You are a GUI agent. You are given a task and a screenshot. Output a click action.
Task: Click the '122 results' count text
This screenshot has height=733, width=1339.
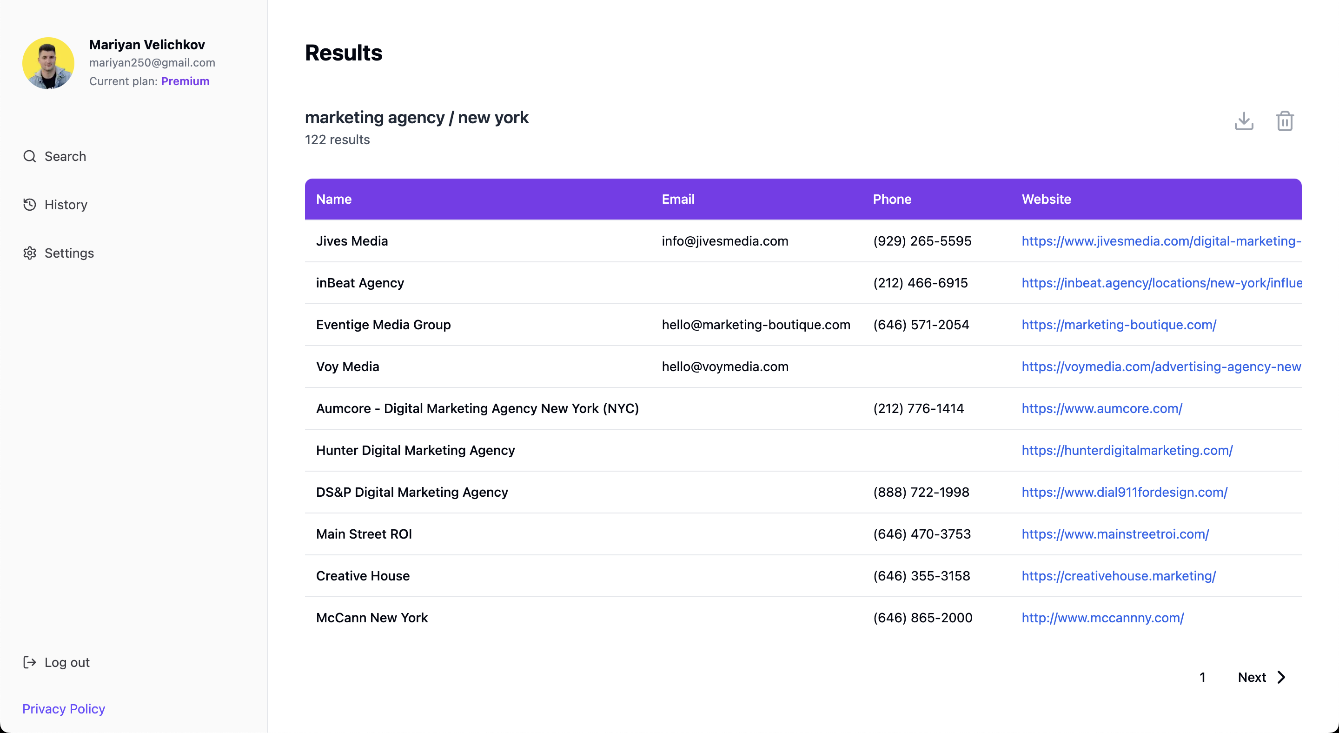pyautogui.click(x=338, y=140)
